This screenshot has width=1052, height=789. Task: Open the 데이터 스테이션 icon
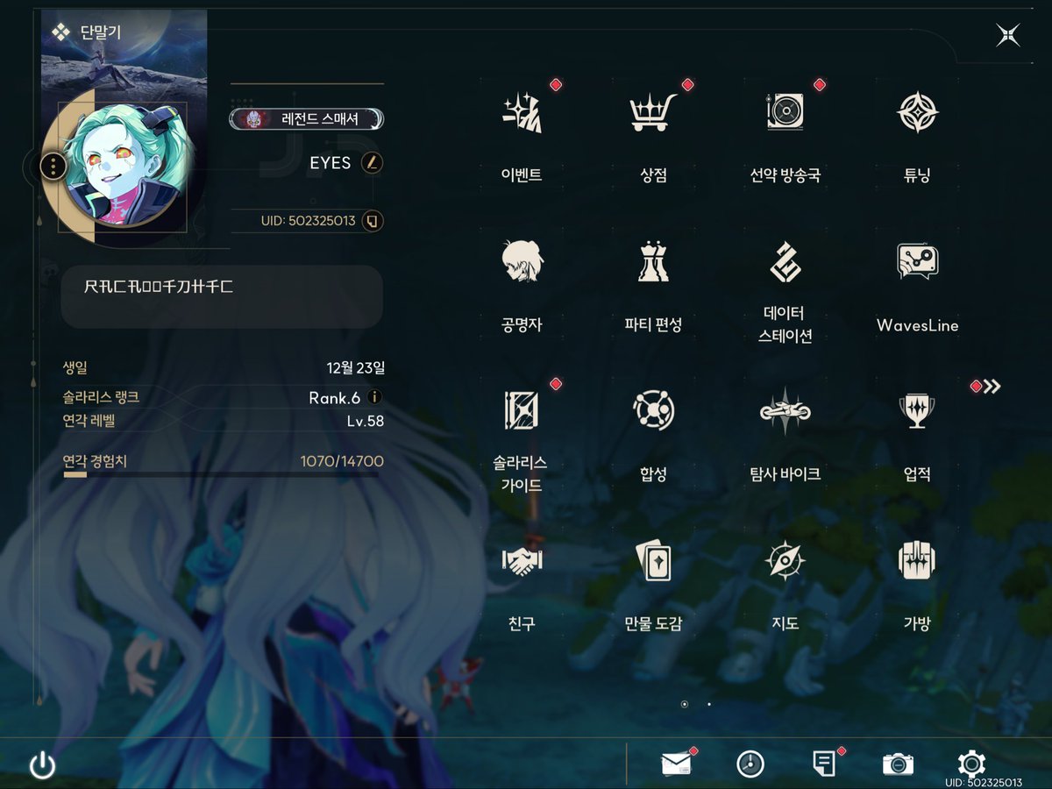785,261
